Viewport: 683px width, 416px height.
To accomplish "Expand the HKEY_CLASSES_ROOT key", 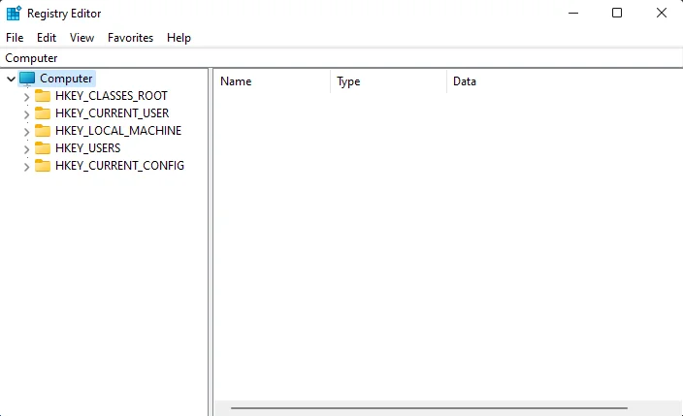I will [26, 96].
